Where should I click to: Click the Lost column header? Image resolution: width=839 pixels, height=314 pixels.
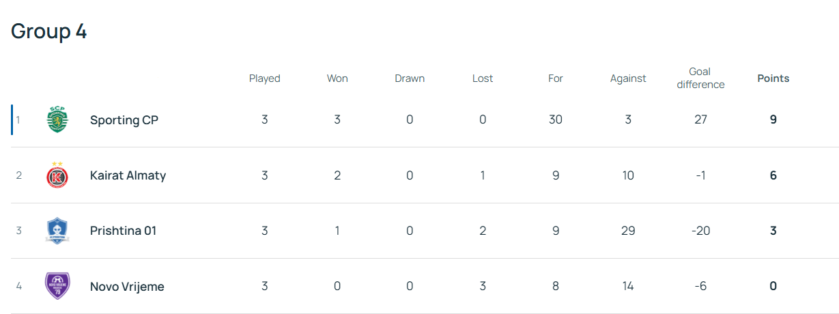[x=483, y=78]
